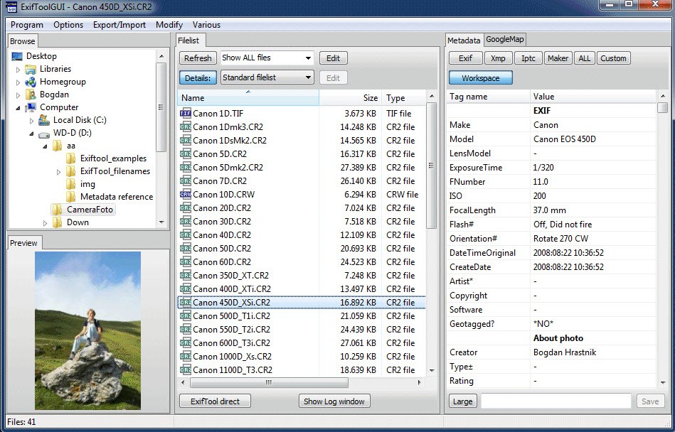The width and height of the screenshot is (675, 432).
Task: Select the Workspace view button
Action: coord(480,78)
